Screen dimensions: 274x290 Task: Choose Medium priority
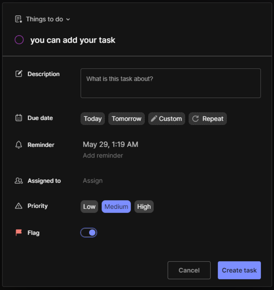[116, 207]
